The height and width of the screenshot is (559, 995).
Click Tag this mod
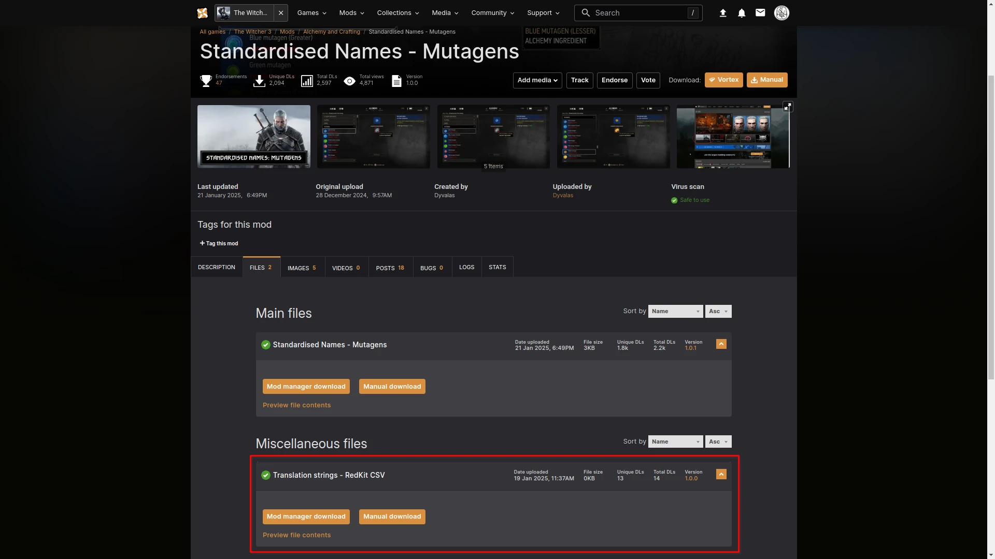(x=219, y=243)
